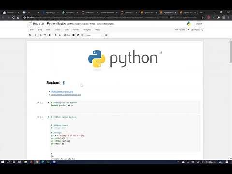This screenshot has width=232, height=174.
Task: Click the save notebook icon in toolbar
Action: 30,35
